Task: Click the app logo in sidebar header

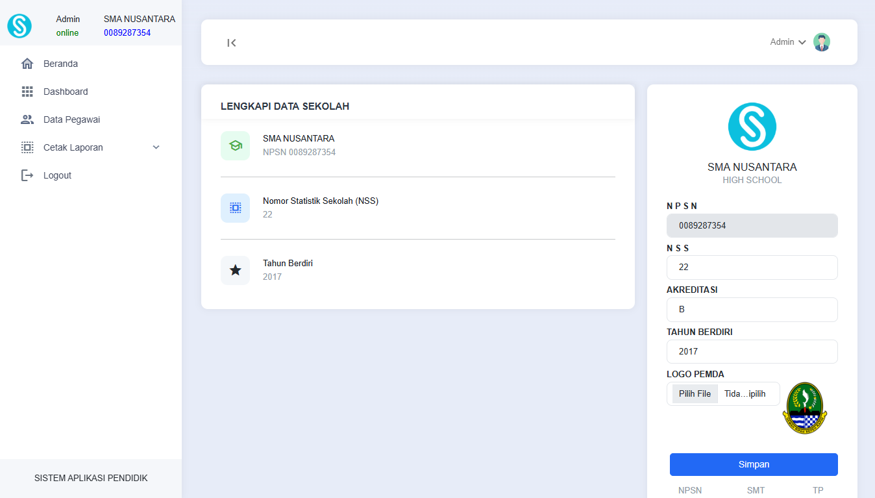Action: [x=19, y=26]
